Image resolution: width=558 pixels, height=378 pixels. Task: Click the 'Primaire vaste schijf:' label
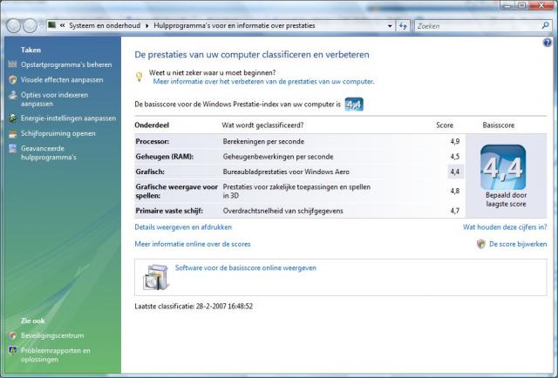169,211
